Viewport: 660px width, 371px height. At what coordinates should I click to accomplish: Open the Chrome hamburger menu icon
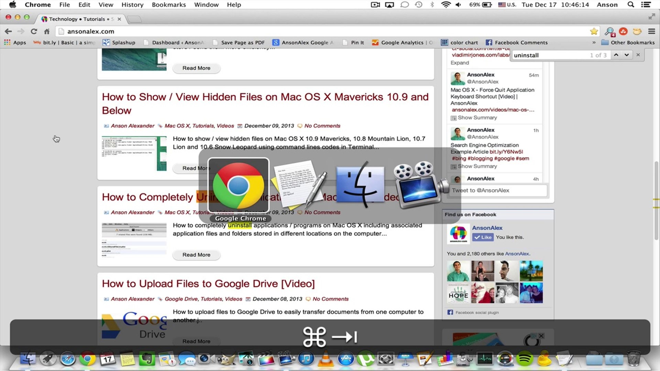[651, 31]
